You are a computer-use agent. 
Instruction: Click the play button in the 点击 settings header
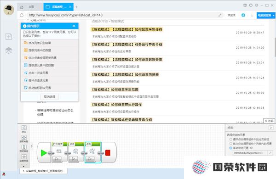click(271, 128)
